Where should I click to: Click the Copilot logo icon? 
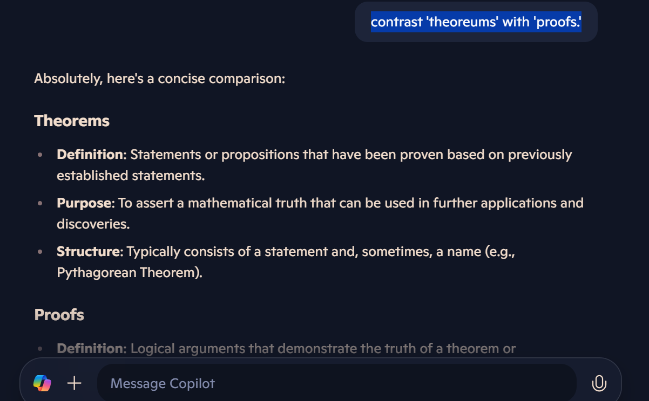[x=42, y=383]
